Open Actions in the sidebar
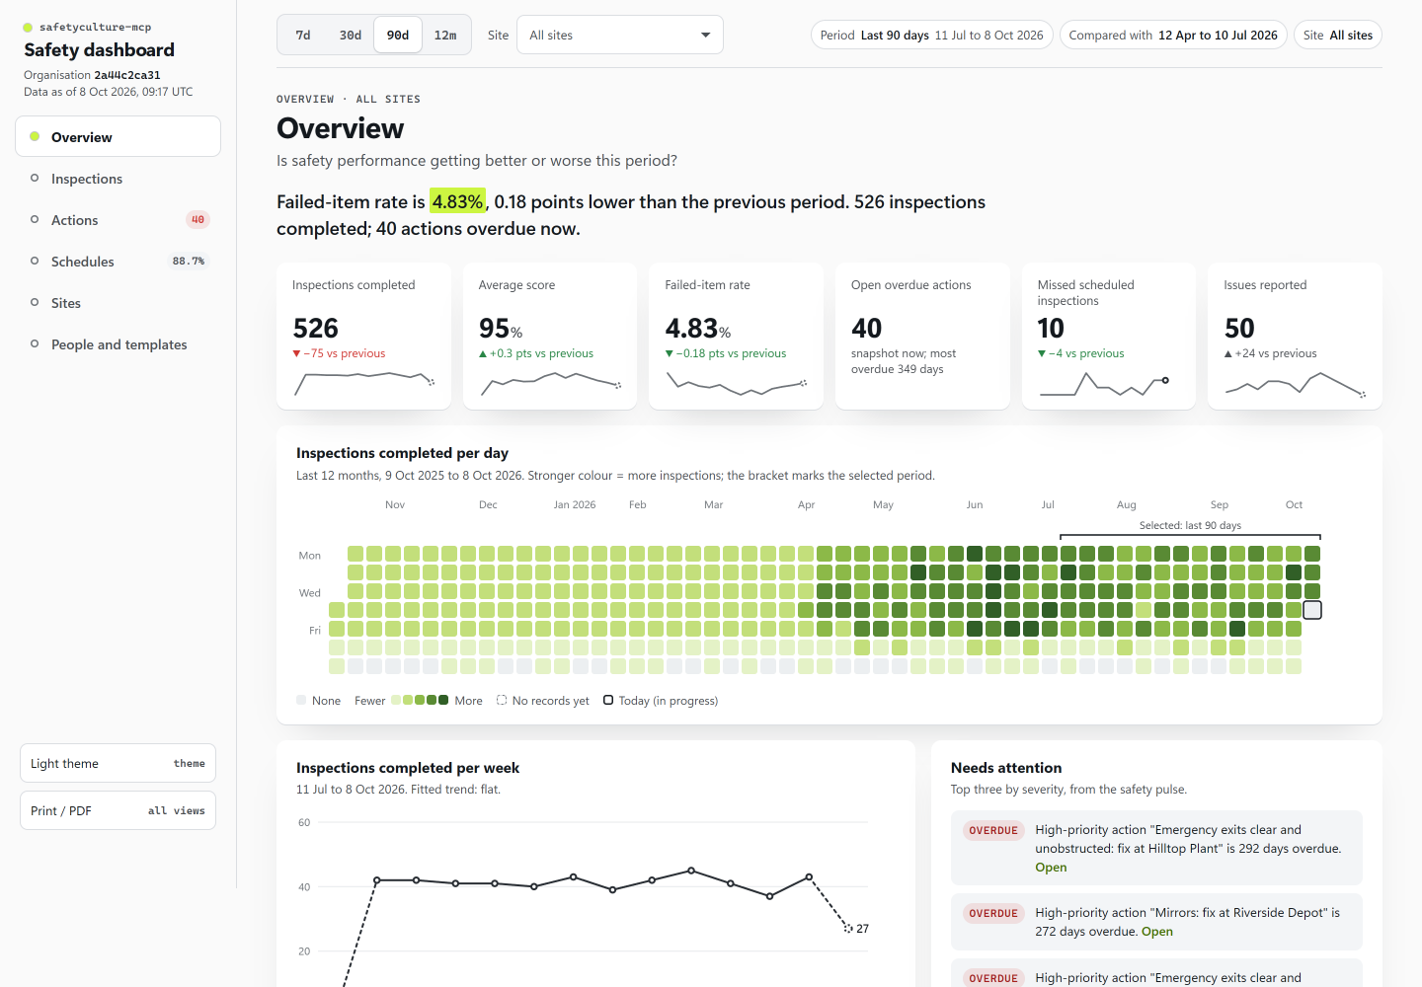This screenshot has height=987, width=1422. (x=118, y=220)
